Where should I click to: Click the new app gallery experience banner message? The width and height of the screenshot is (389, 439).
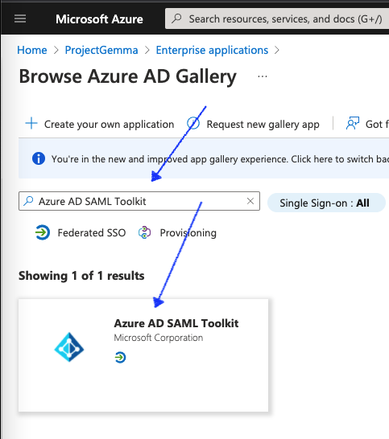pos(220,159)
